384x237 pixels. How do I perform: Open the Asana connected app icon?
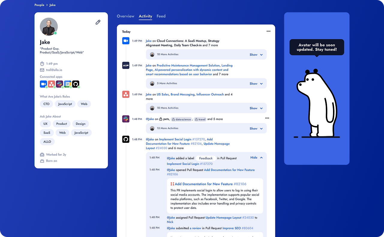pyautogui.click(x=51, y=84)
